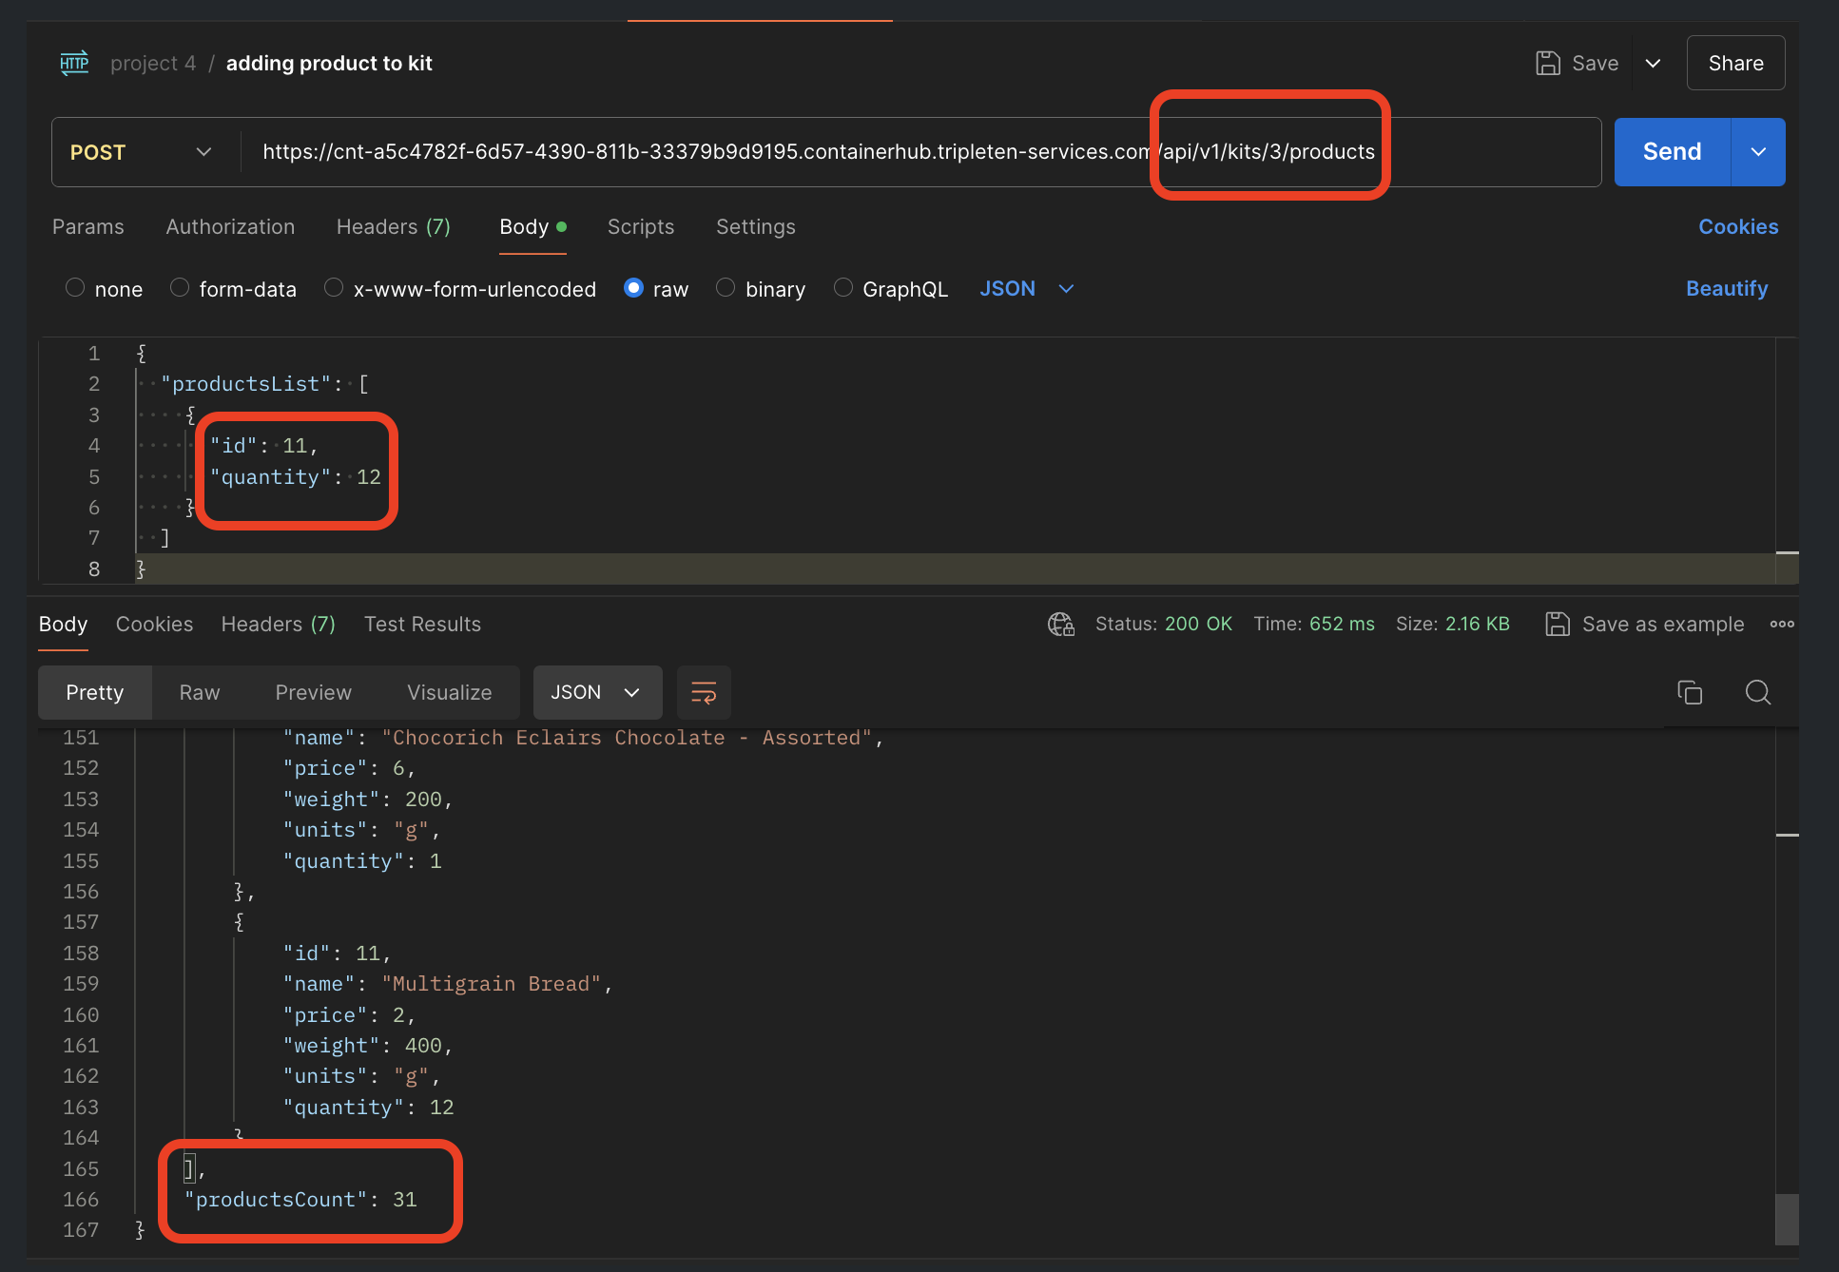Image resolution: width=1839 pixels, height=1272 pixels.
Task: Click the Time 652 ms value
Action: tap(1342, 624)
